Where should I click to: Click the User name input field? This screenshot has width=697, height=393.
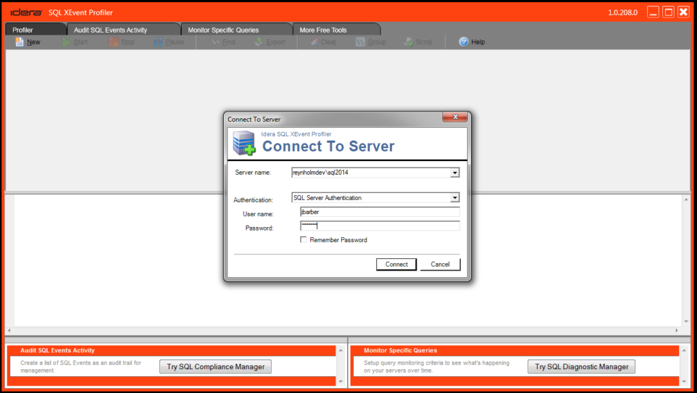(380, 212)
